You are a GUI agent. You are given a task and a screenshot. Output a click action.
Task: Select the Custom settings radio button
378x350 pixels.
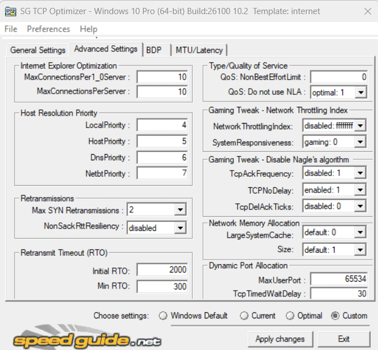[x=349, y=316]
